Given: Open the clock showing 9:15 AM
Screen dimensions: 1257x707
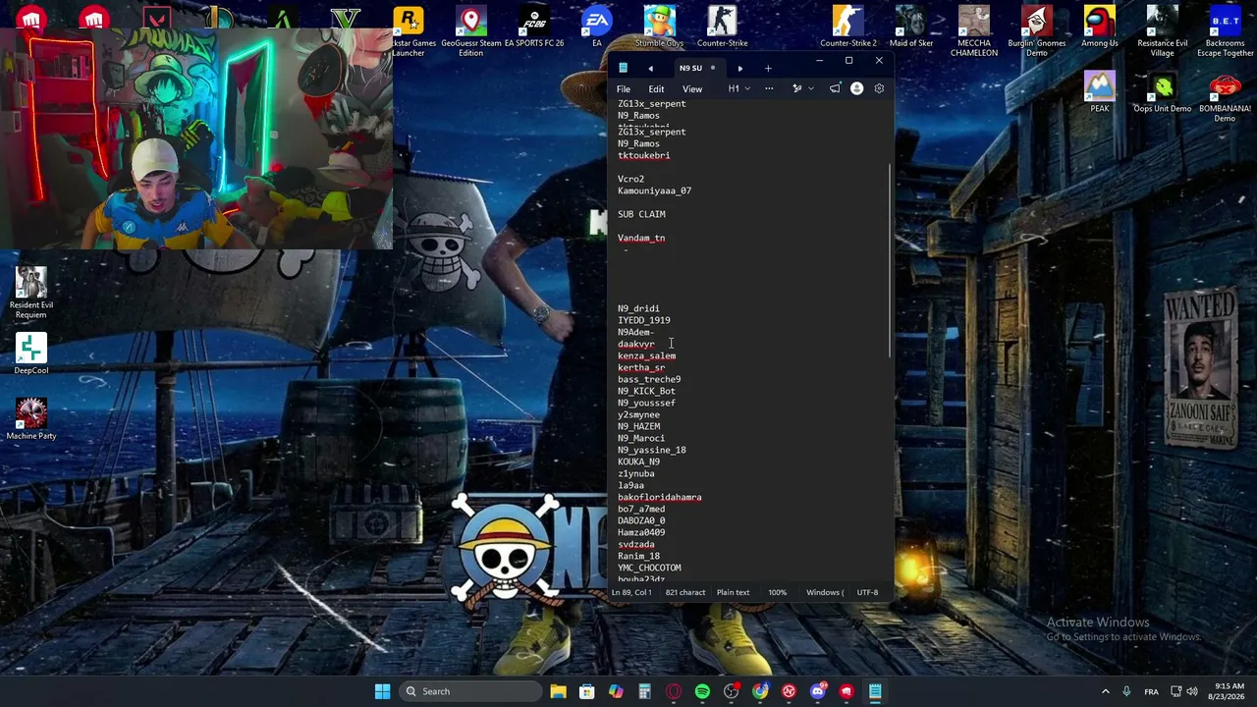Looking at the screenshot, I should (x=1229, y=691).
